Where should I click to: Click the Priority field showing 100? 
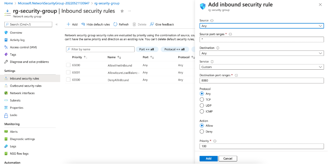[262, 146]
